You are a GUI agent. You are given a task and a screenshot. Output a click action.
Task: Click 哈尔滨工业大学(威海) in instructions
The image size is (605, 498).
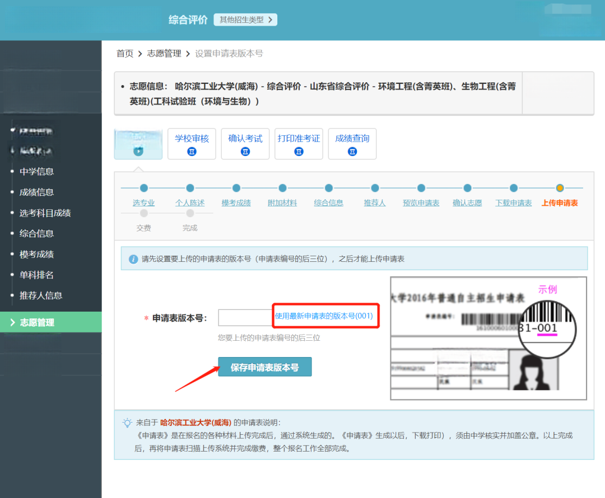pos(196,422)
